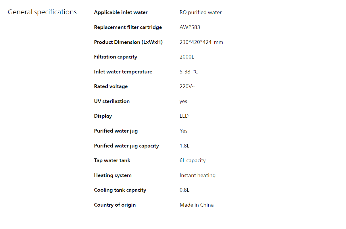346x229 pixels.
Task: Click the 230*420*424 mm dimension value
Action: click(x=201, y=42)
